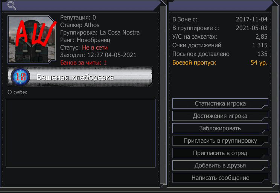Click the Посылок доставлено stat row
280x193 pixels.
[220, 54]
